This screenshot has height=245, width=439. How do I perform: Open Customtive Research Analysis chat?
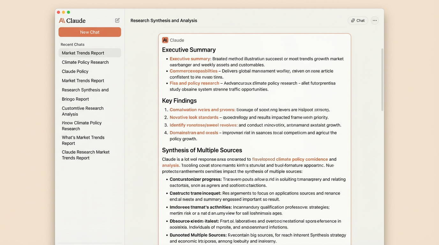tap(83, 111)
